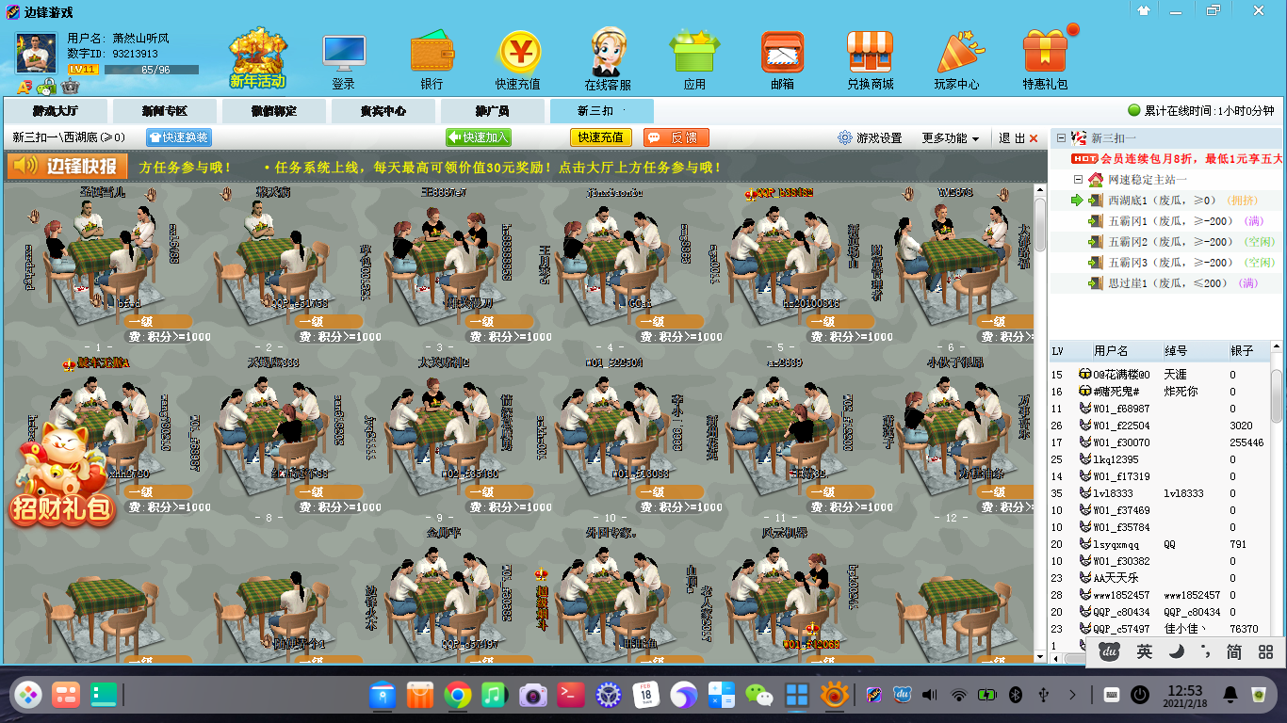Switch to the 贵宾中心 tab

click(x=383, y=111)
